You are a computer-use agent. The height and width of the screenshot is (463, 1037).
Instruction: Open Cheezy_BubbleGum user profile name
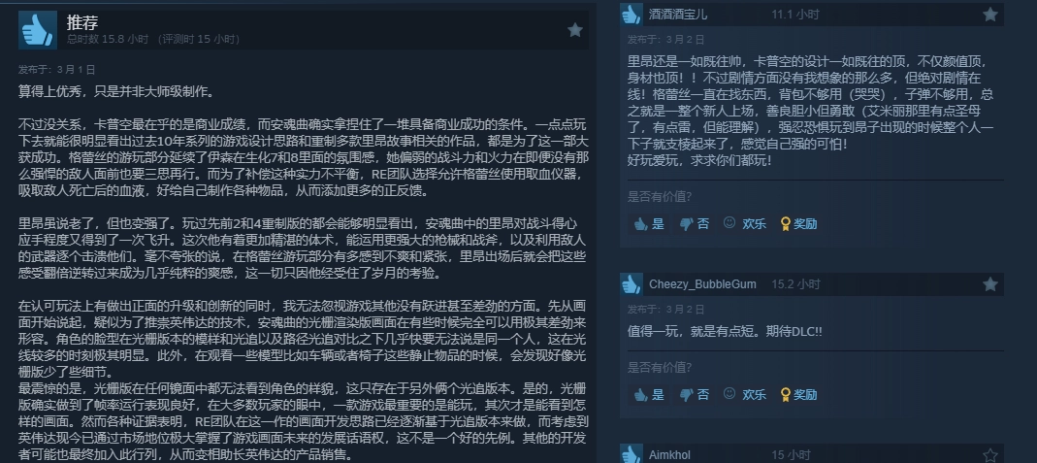click(702, 284)
